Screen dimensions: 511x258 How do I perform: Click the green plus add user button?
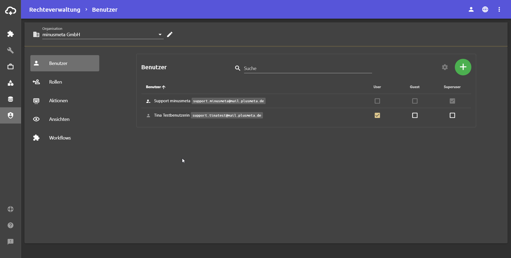[x=463, y=67]
